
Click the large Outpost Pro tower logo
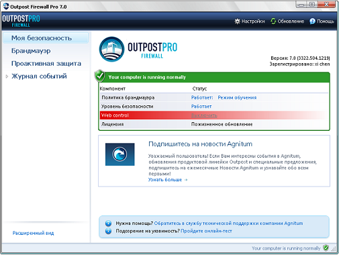pos(111,49)
